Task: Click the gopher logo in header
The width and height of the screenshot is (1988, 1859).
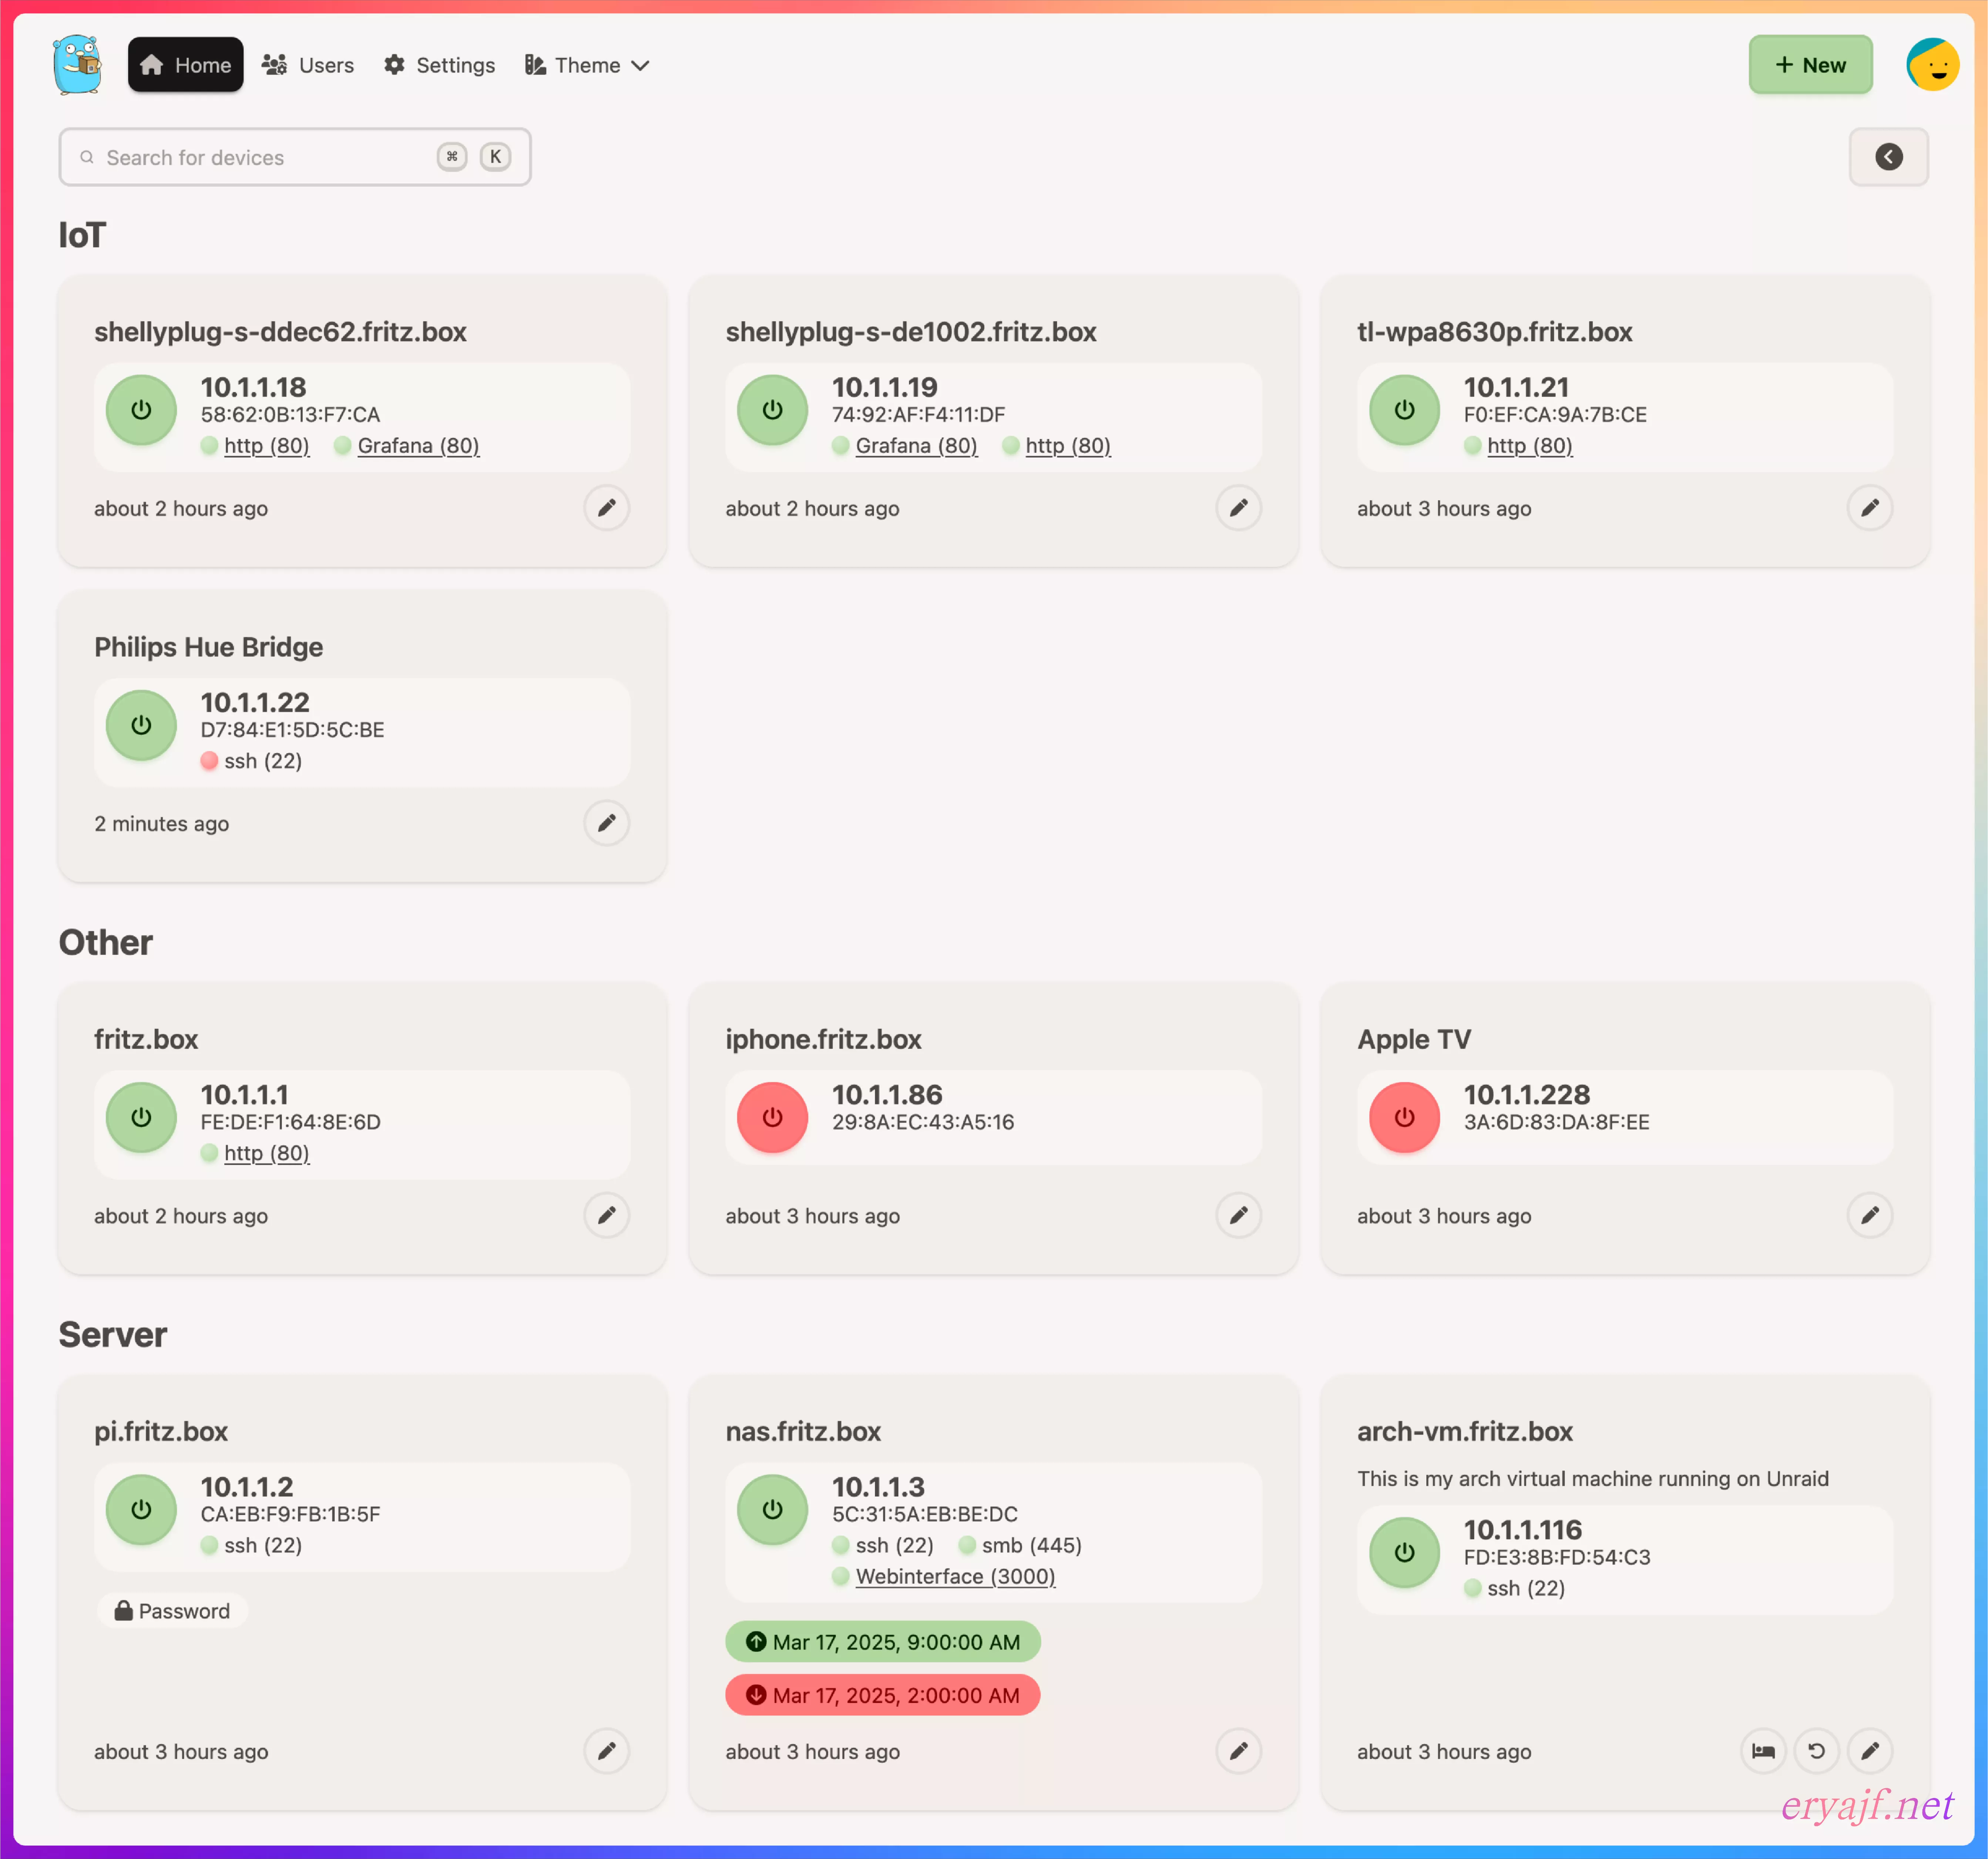Action: pyautogui.click(x=78, y=65)
